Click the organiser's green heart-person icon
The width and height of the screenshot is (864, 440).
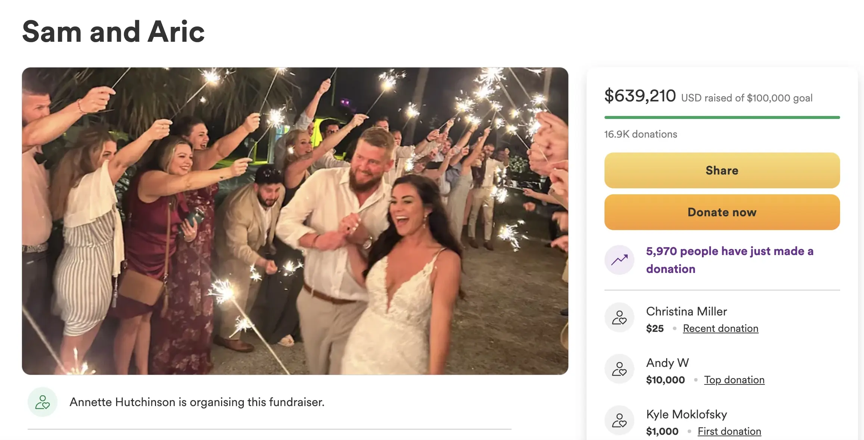(42, 402)
